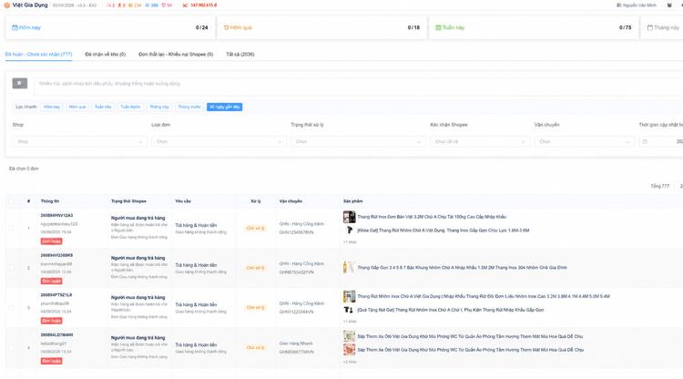Click Chờ xử lý tag for order 260894VQ38BK8

click(255, 268)
